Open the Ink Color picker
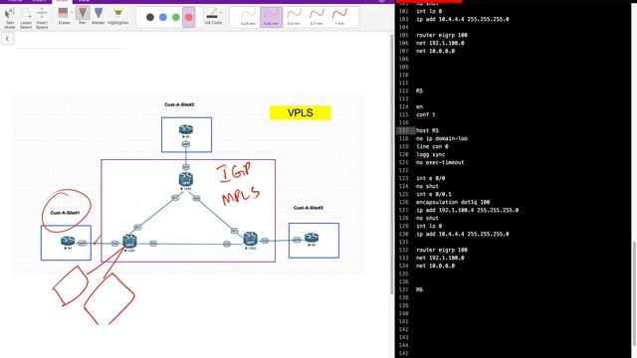This screenshot has height=358, width=637. point(212,16)
